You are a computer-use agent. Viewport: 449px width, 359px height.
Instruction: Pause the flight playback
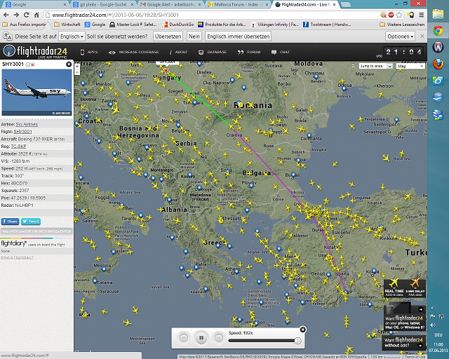(x=201, y=338)
